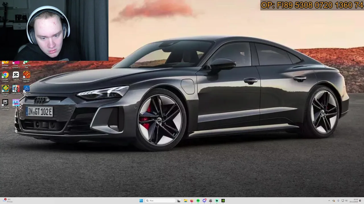The image size is (364, 204).
Task: Open Spotify from the taskbar
Action: click(x=198, y=201)
